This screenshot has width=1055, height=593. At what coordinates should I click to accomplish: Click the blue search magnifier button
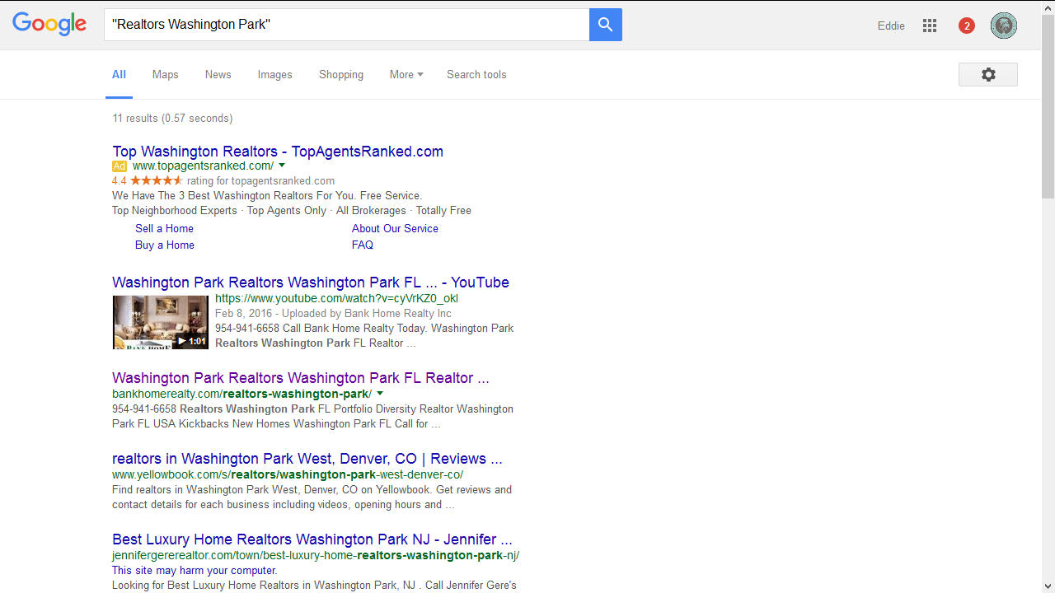605,25
